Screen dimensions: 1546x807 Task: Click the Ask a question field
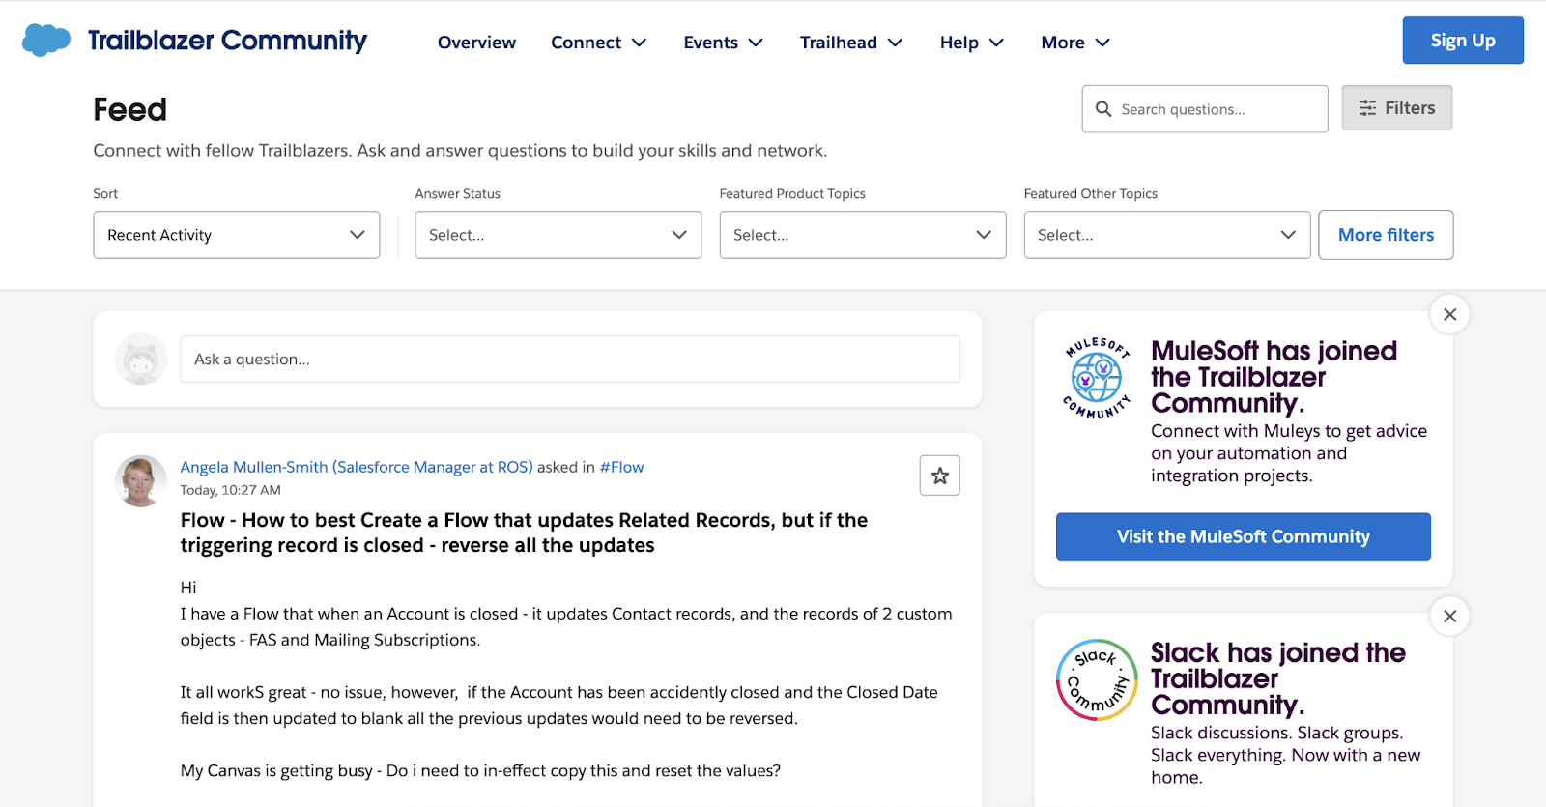point(569,360)
